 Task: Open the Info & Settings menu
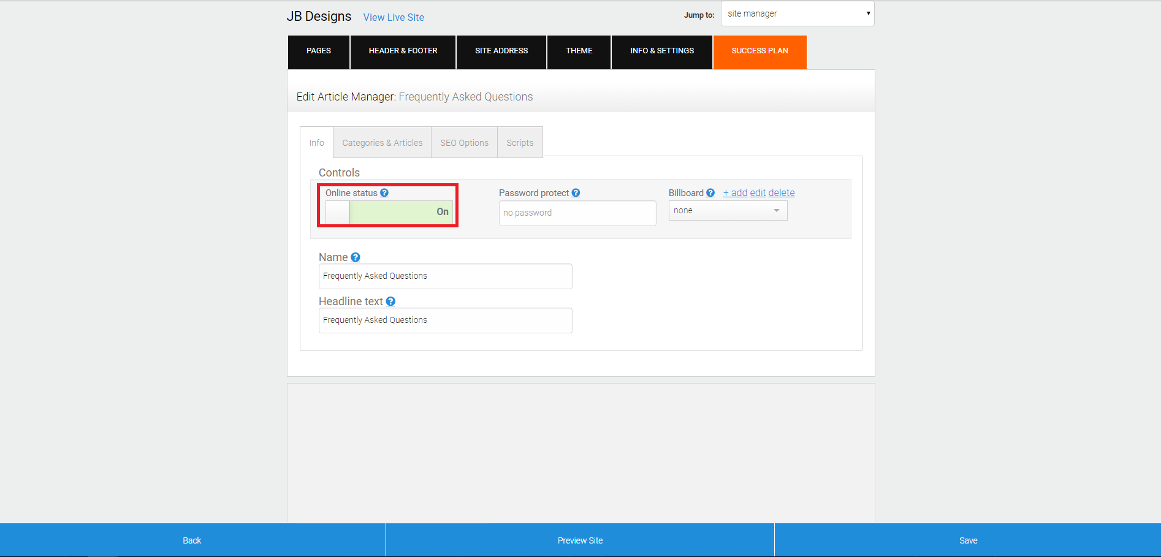click(x=662, y=51)
